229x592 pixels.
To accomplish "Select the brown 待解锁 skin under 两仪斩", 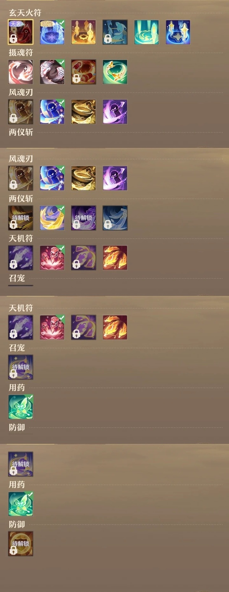I will (x=21, y=218).
